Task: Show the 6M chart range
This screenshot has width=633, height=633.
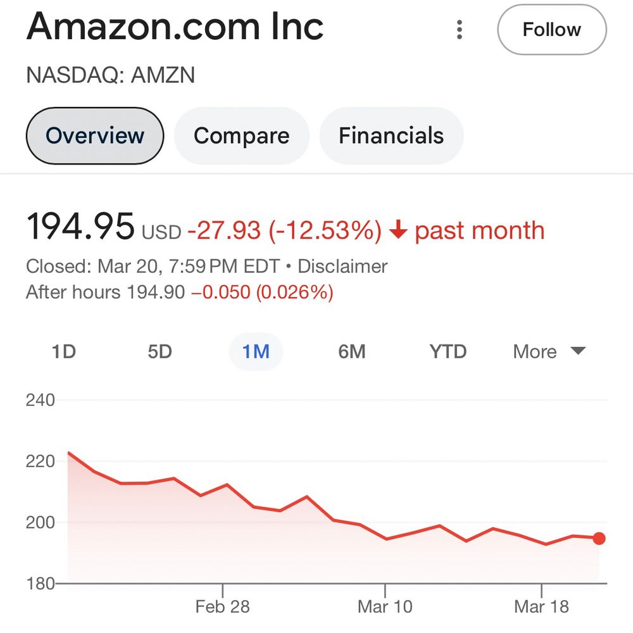Action: pos(352,352)
